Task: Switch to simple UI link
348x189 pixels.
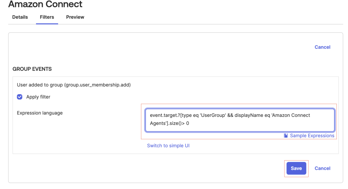Action: pos(168,146)
